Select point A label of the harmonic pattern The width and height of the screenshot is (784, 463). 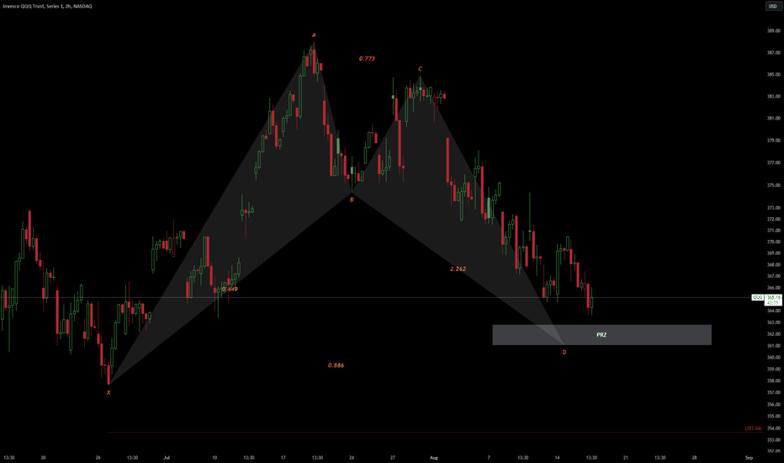click(x=314, y=35)
